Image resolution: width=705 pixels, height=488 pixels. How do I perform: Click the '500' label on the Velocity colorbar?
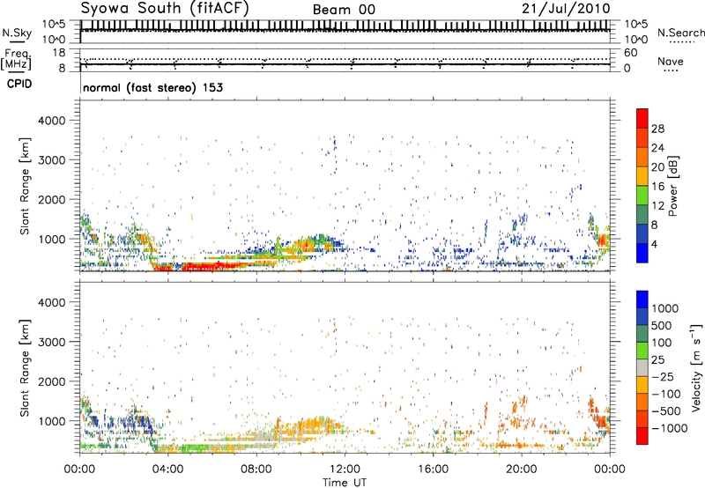coord(662,326)
